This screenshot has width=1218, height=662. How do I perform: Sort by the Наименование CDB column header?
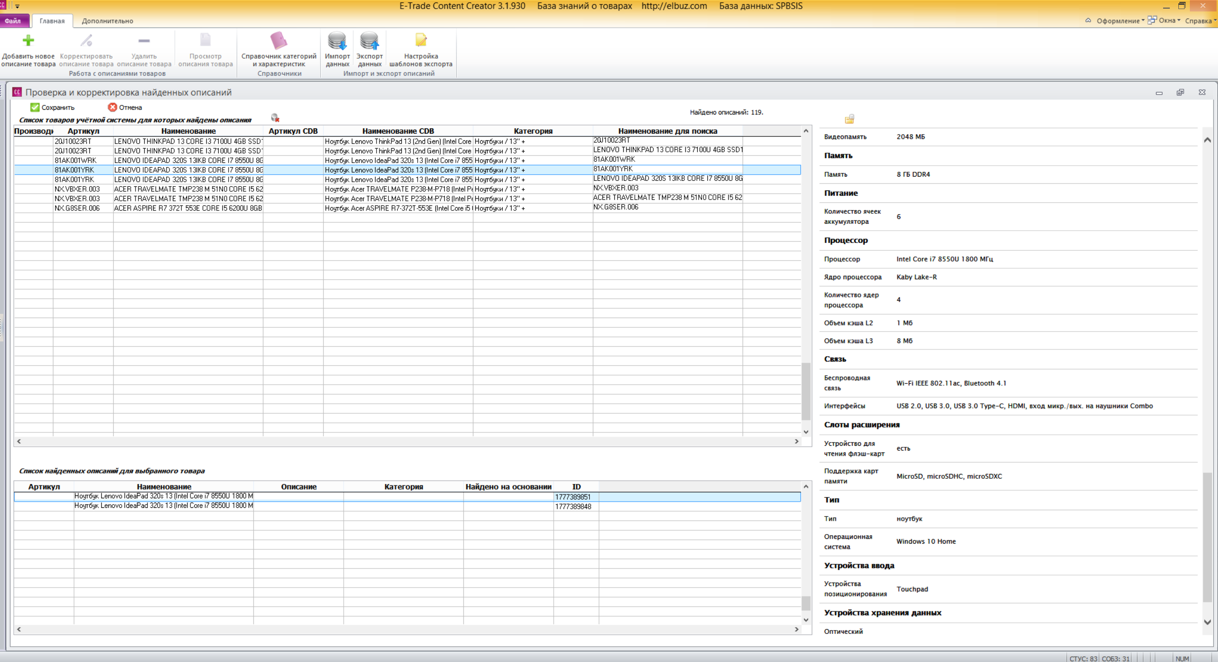coord(398,131)
